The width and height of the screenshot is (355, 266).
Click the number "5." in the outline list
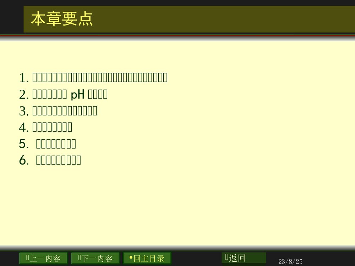[x=23, y=143]
